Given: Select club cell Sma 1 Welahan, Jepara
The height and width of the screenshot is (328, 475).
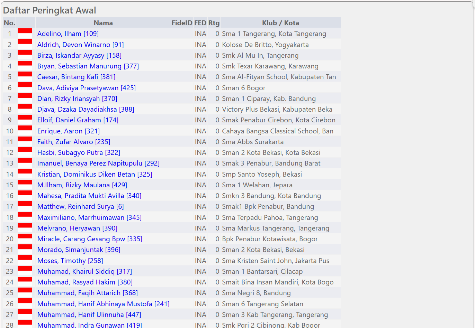Looking at the screenshot, I should [x=280, y=185].
